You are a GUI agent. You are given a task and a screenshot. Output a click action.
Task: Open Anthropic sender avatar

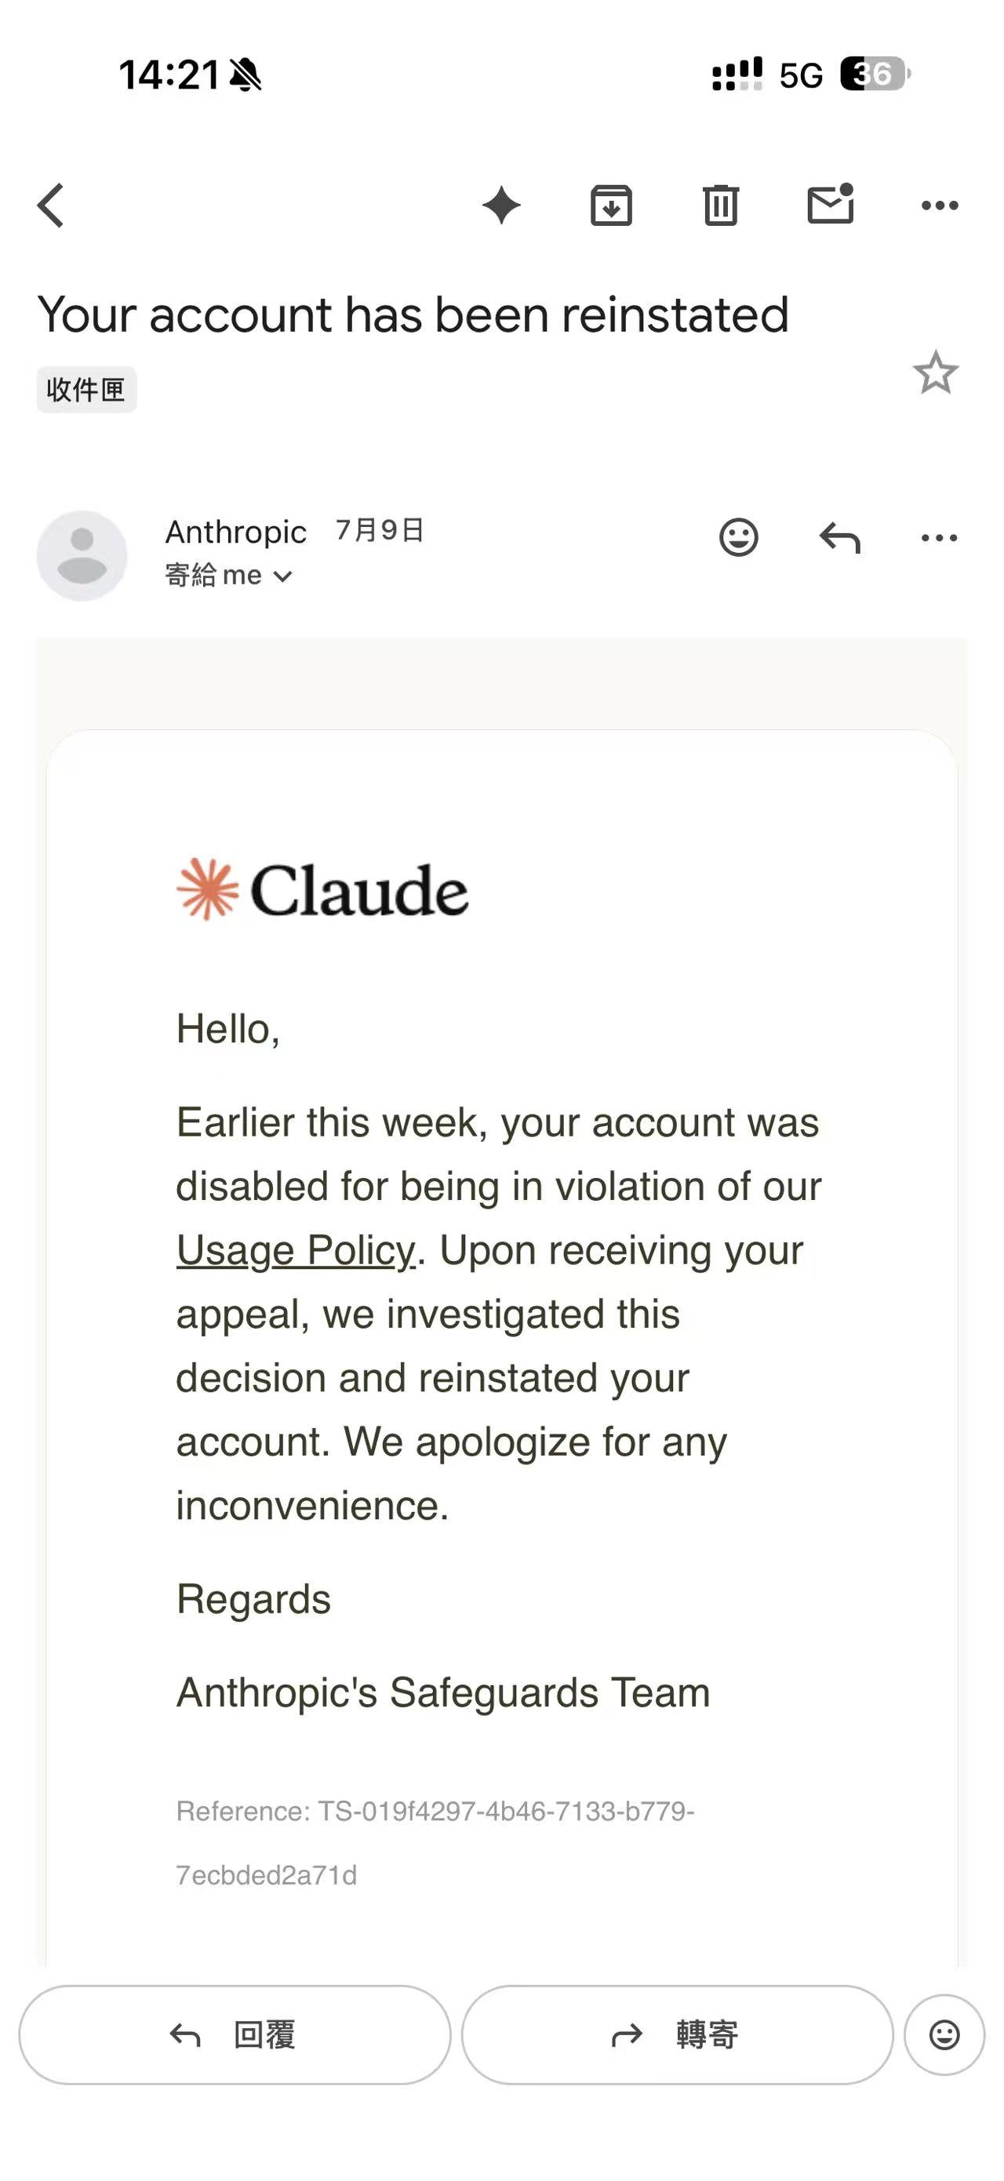82,555
